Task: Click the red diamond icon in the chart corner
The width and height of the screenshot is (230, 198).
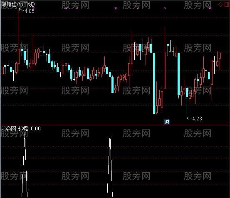Action: click(x=220, y=5)
